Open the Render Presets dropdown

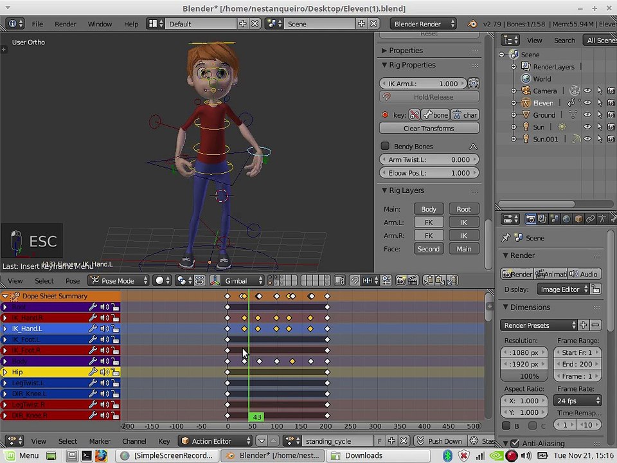[x=539, y=325]
